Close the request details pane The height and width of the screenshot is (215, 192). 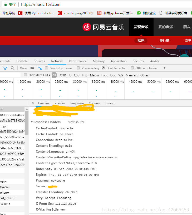tap(33, 103)
